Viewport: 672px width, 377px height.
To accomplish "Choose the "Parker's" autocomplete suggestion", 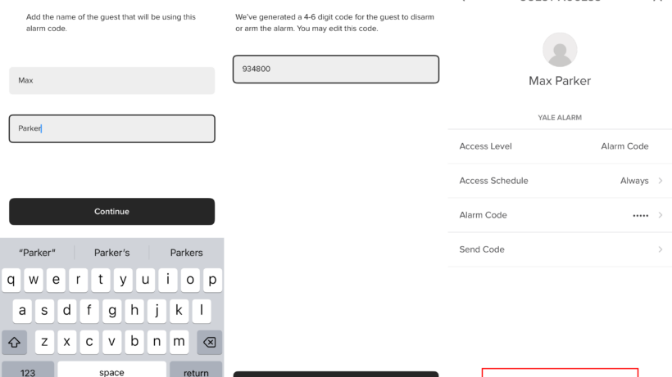I will (x=111, y=253).
